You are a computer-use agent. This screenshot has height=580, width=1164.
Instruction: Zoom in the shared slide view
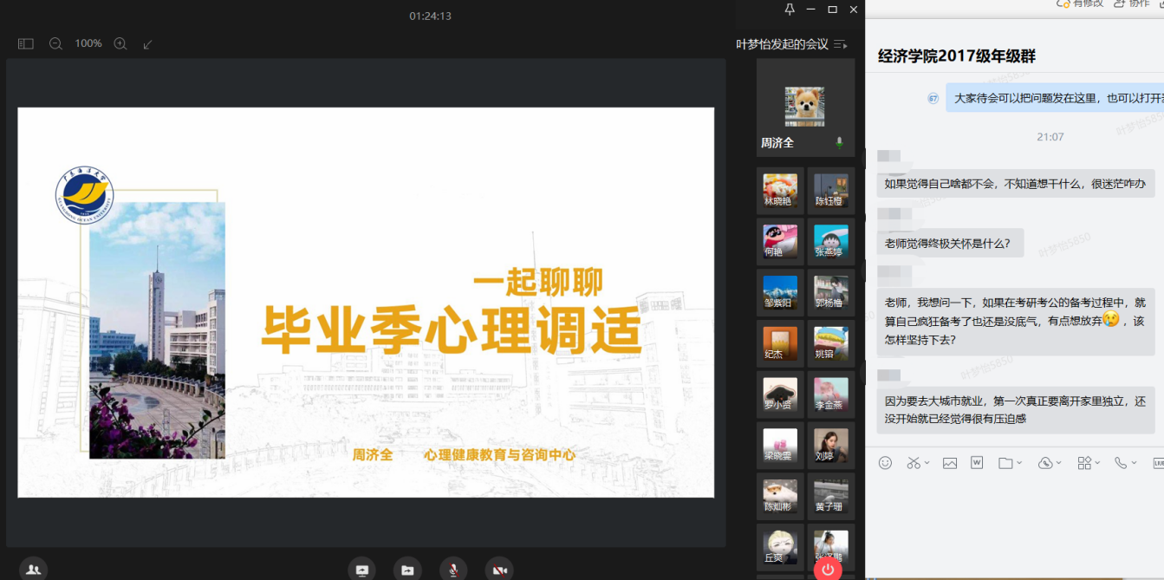(120, 43)
